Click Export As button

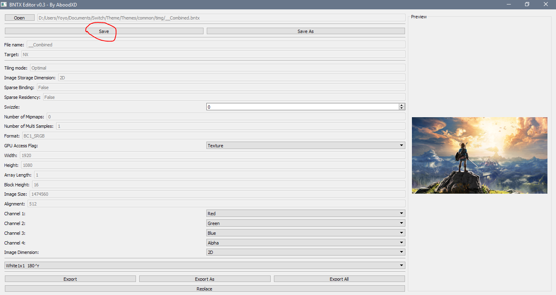(205, 279)
